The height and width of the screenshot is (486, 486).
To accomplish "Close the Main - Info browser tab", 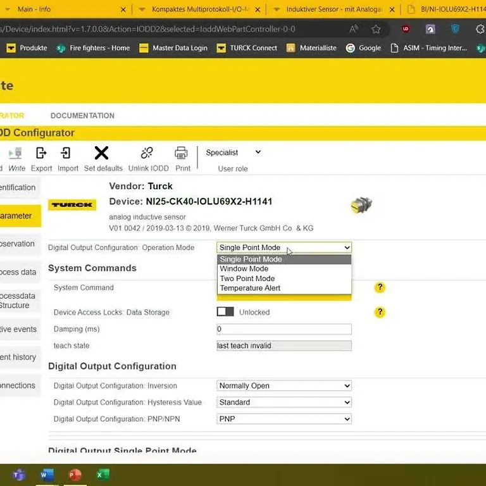I will click(x=123, y=9).
